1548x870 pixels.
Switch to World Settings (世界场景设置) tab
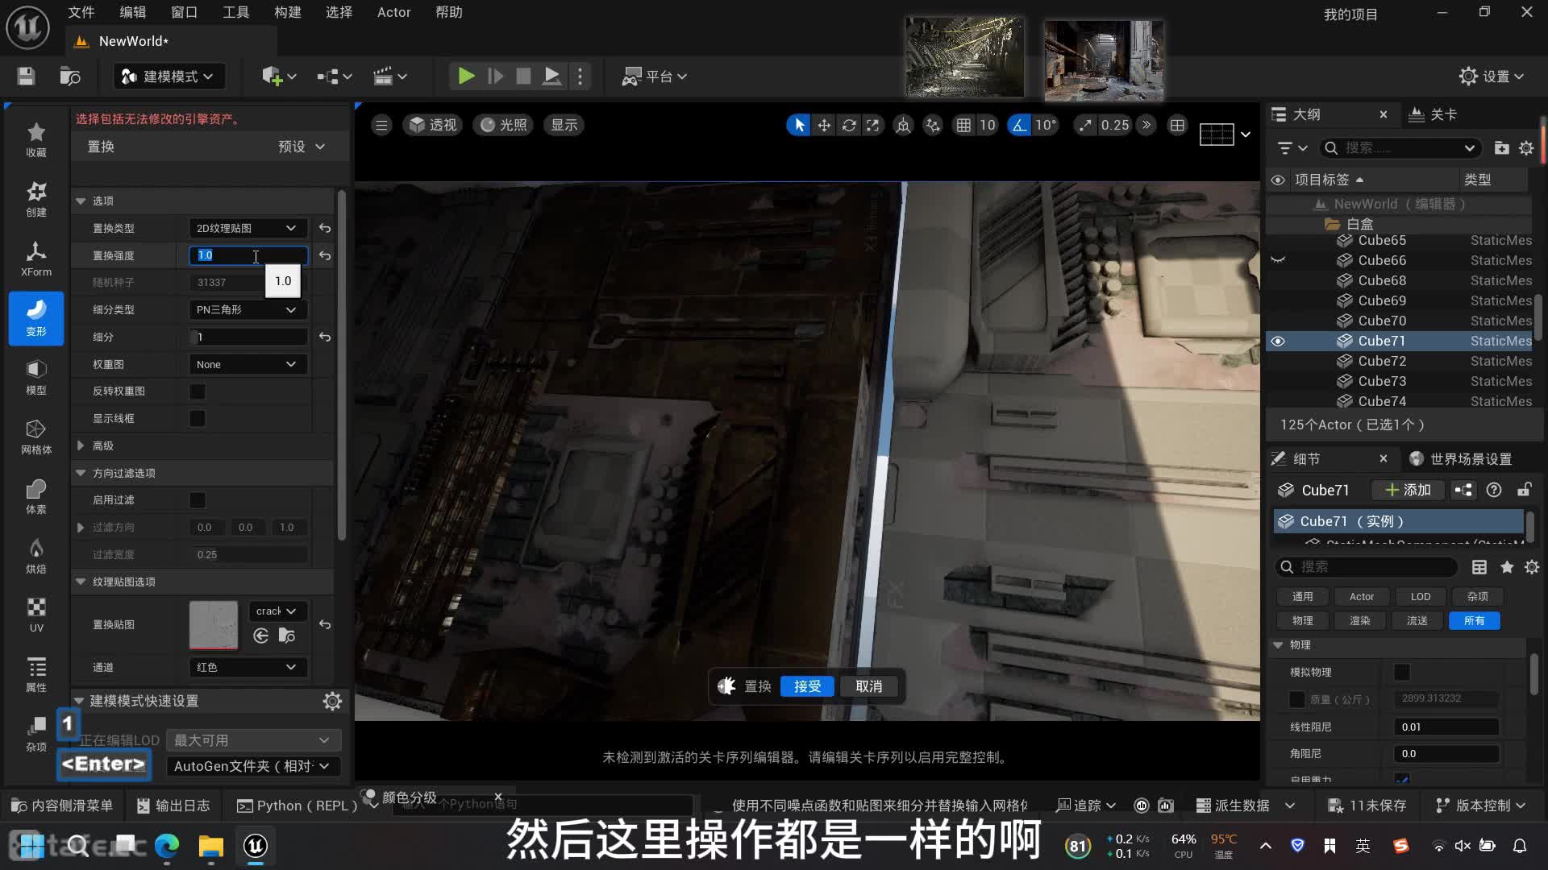pos(1460,458)
